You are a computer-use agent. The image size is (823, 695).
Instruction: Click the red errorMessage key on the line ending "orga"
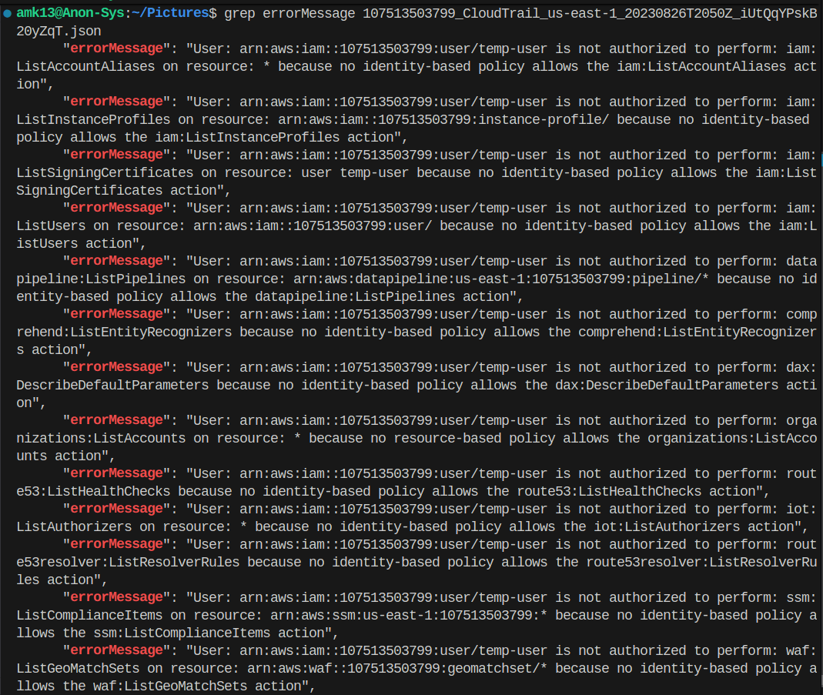pos(116,420)
